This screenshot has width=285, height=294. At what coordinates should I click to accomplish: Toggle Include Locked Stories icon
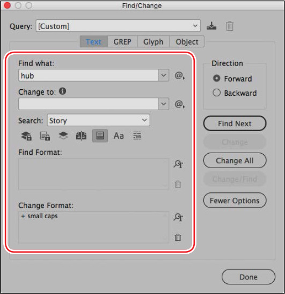tap(45, 136)
